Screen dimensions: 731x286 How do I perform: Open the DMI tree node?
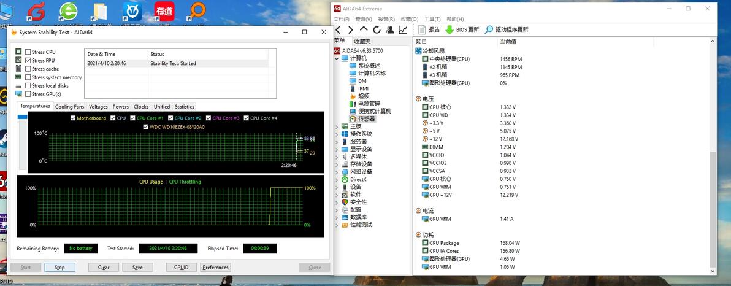[x=362, y=81]
